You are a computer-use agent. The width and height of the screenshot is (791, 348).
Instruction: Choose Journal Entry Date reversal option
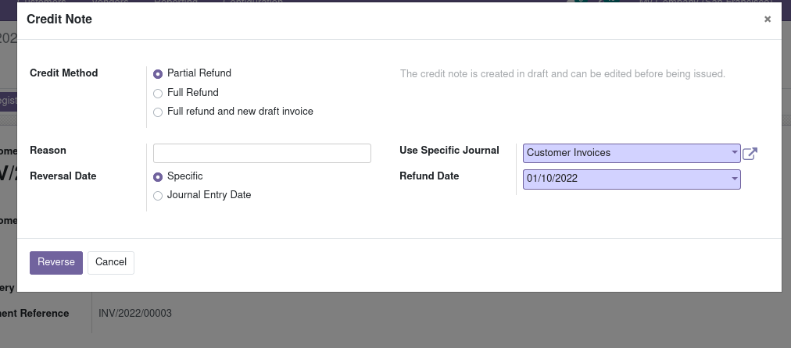(158, 196)
